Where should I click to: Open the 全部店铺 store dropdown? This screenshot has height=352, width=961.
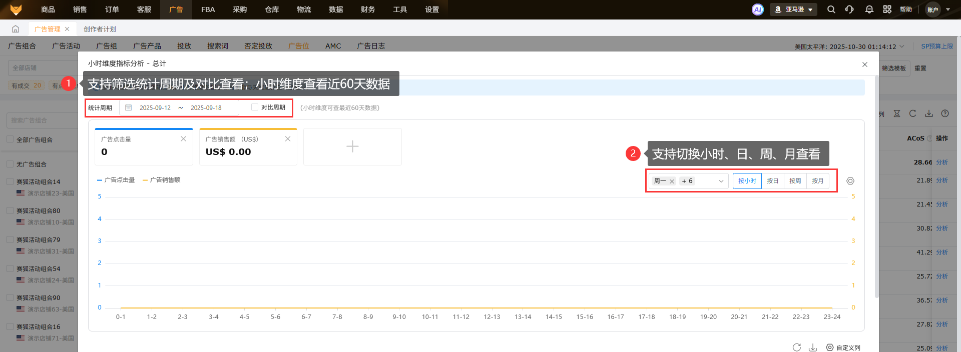[43, 68]
